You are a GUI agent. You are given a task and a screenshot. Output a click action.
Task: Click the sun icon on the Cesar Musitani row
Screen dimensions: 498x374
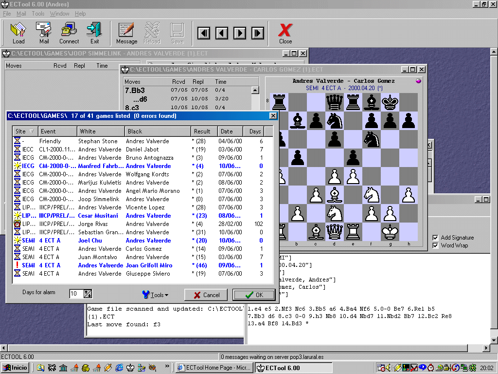(x=18, y=215)
